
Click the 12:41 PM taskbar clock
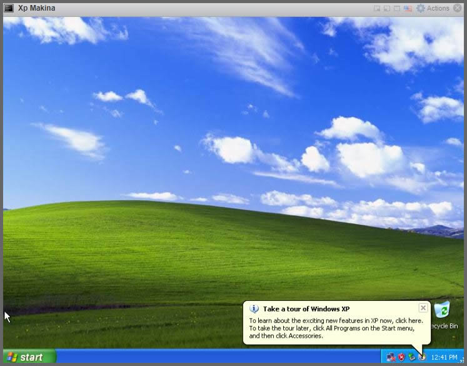point(444,357)
